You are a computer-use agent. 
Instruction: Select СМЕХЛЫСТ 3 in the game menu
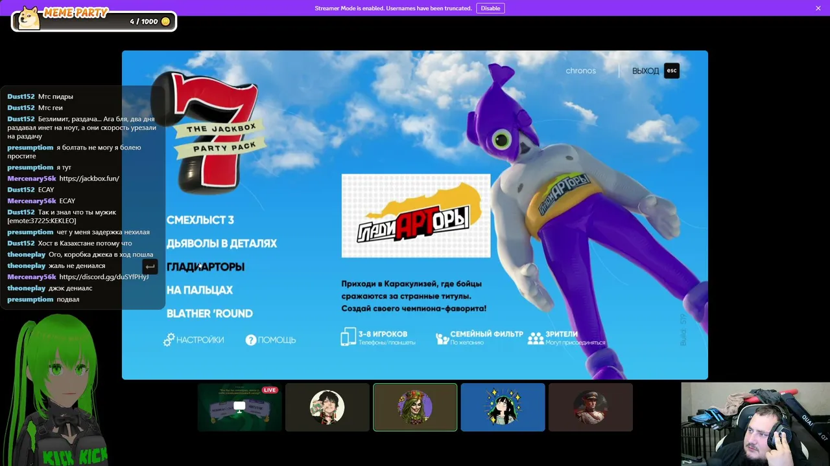point(200,220)
